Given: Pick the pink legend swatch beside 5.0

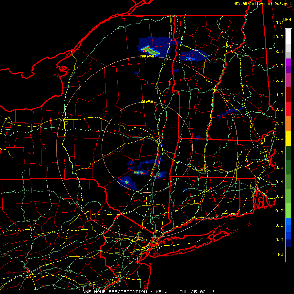Looking at the screenshot, I should pos(288,80).
